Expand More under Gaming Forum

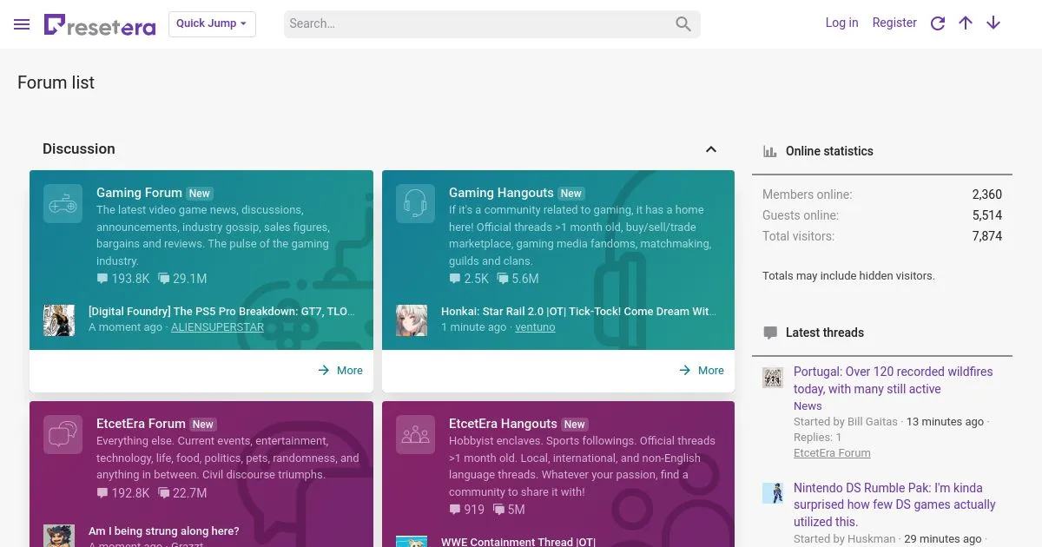point(340,370)
